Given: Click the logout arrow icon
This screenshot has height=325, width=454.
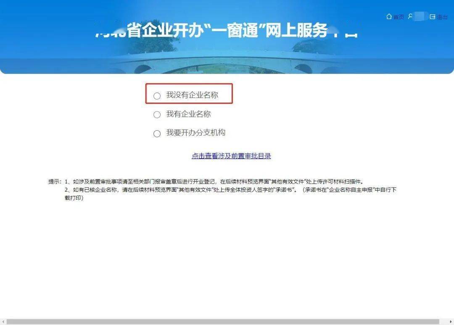Looking at the screenshot, I should (433, 17).
